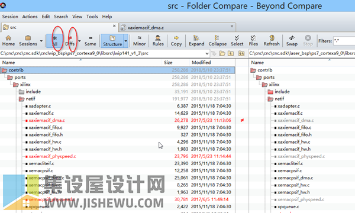Open the Edit menu
The height and width of the screenshot is (213, 355).
click(46, 17)
